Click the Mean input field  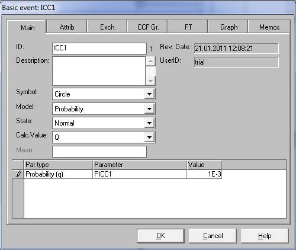click(99, 152)
